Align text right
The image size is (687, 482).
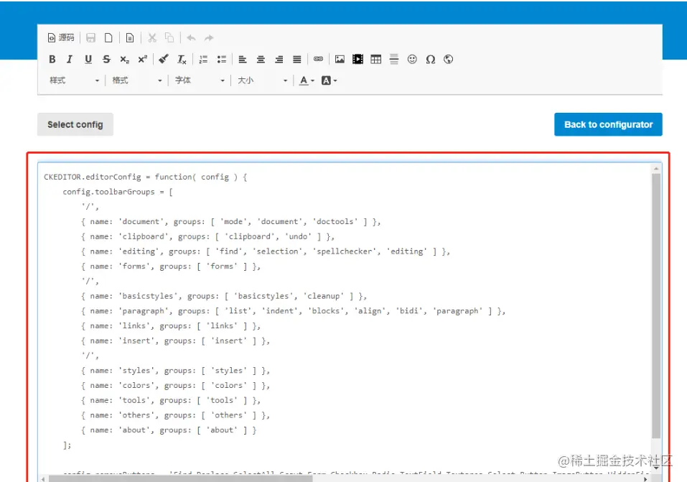[x=279, y=59]
